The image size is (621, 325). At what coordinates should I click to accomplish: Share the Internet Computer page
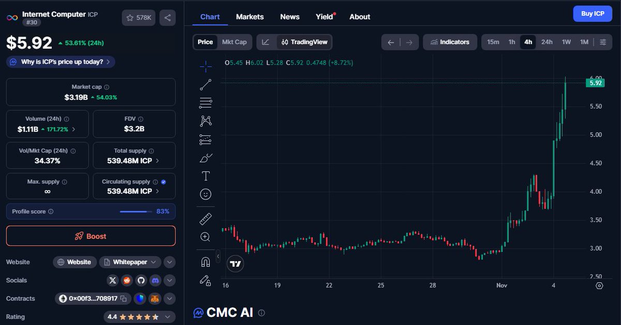[167, 18]
